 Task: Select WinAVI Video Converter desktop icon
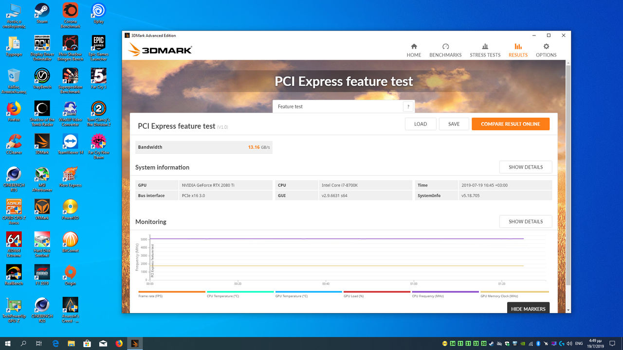[70, 114]
